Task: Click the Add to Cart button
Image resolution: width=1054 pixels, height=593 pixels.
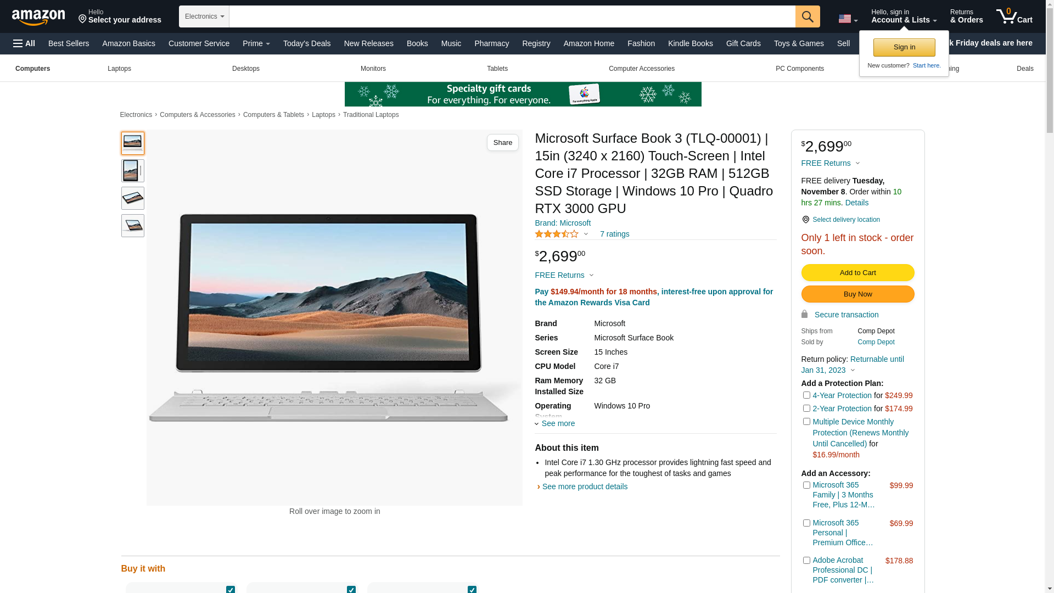Action: tap(857, 272)
